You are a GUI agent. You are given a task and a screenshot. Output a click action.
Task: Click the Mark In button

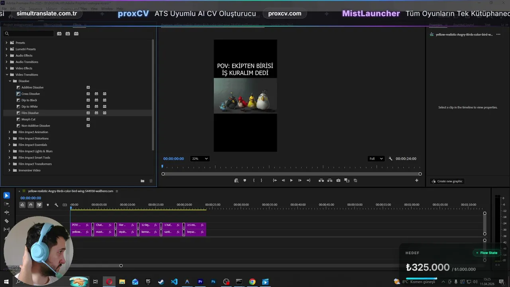point(253,181)
